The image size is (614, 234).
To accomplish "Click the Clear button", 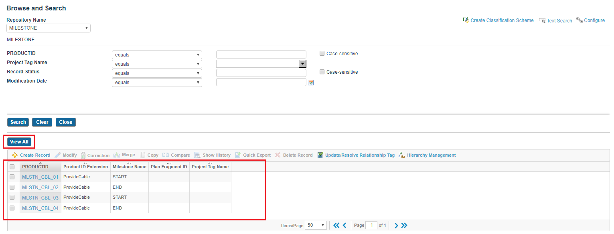I will (42, 122).
